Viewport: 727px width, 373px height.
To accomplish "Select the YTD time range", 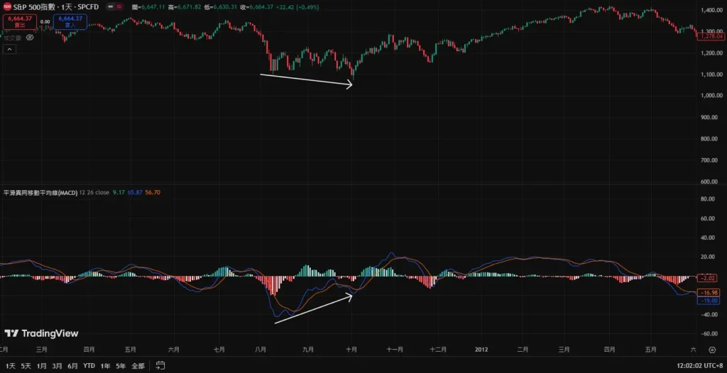I will (x=89, y=366).
